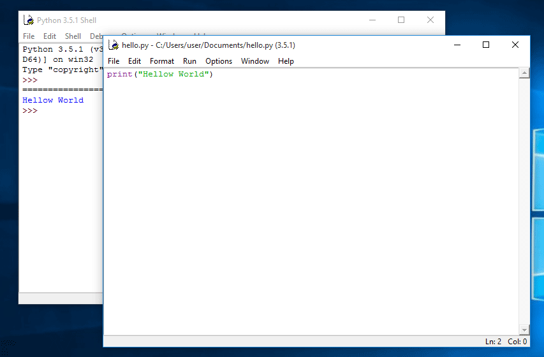Open the Run menu in hello.py editor

(189, 61)
